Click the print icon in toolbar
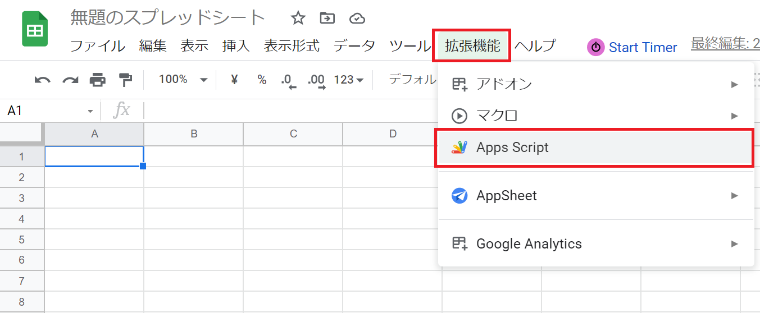Image resolution: width=760 pixels, height=313 pixels. click(98, 80)
